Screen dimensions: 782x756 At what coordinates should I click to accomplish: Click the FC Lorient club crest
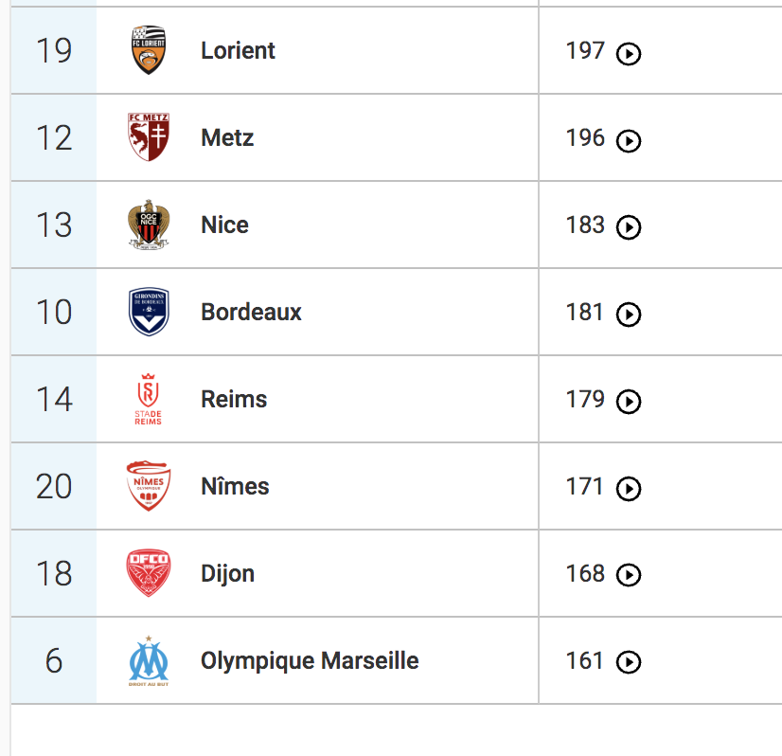point(149,50)
